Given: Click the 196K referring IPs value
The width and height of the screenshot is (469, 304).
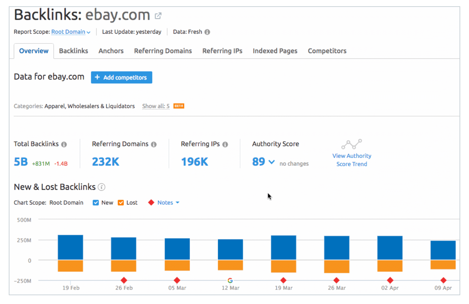Looking at the screenshot, I should click(194, 162).
